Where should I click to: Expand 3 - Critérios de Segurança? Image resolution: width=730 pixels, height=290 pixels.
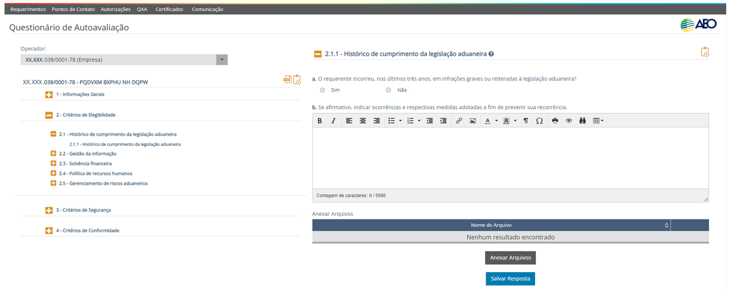[48, 211]
